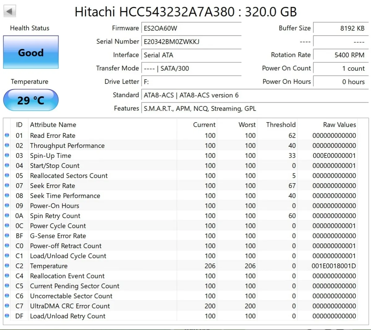Viewport: 371px width, 330px height.
Task: Click the Serial Number field
Action: tap(191, 42)
